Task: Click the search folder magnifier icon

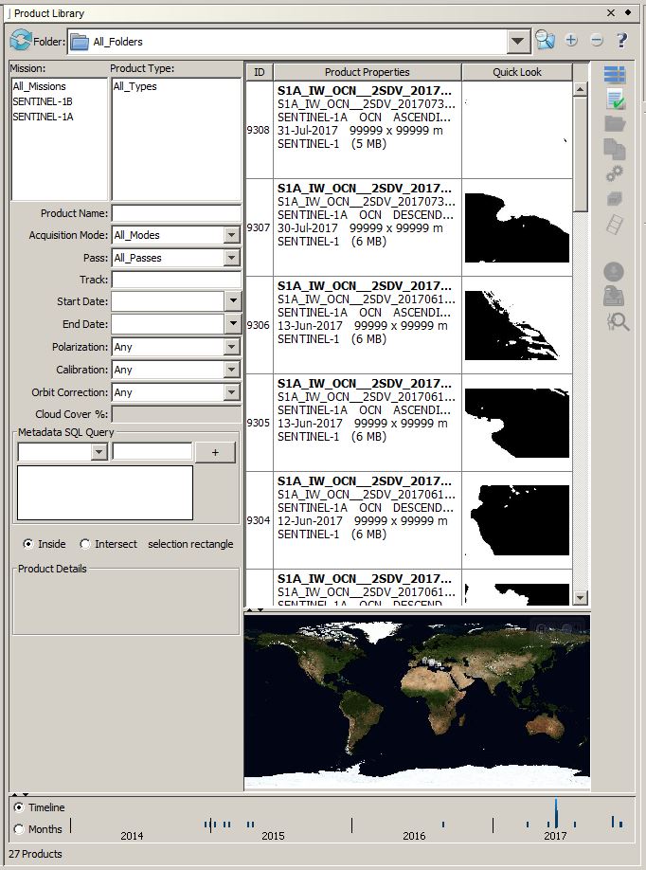Action: tap(545, 40)
